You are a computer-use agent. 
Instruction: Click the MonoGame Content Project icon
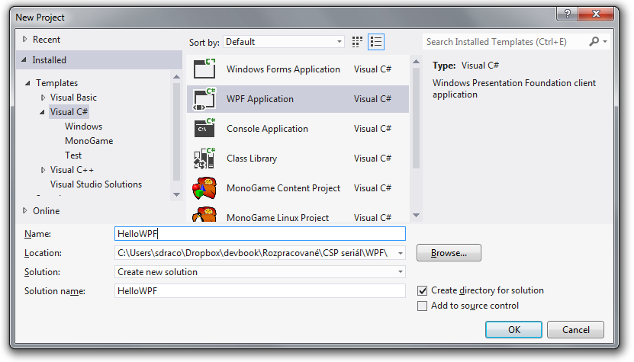[204, 188]
